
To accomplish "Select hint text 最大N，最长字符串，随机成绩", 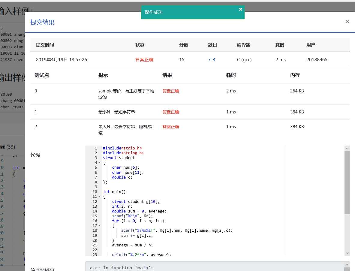I will pyautogui.click(x=125, y=130).
